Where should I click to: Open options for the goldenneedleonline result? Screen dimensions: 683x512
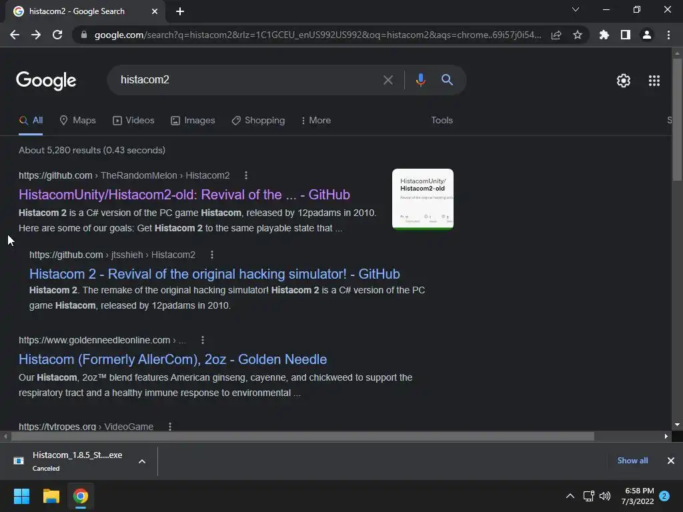click(203, 340)
